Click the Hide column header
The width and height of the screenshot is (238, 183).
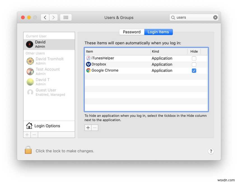[194, 51]
